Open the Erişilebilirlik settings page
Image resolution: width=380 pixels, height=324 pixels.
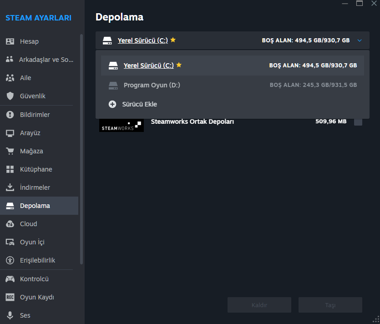[x=39, y=260]
